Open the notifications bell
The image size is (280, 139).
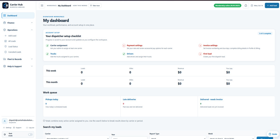[246, 6]
